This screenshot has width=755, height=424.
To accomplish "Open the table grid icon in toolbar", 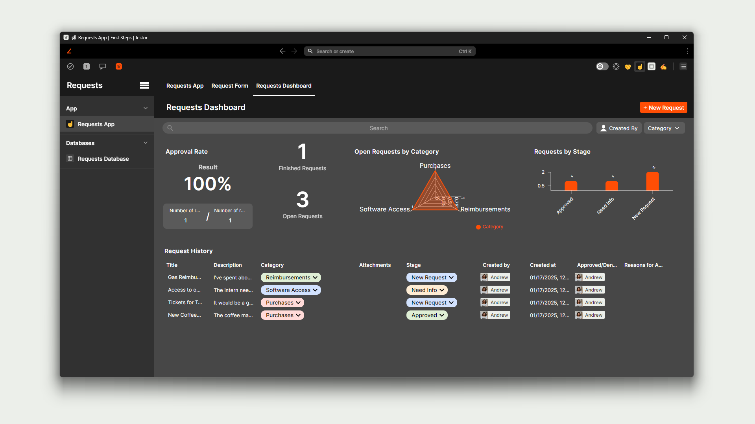I will (652, 66).
